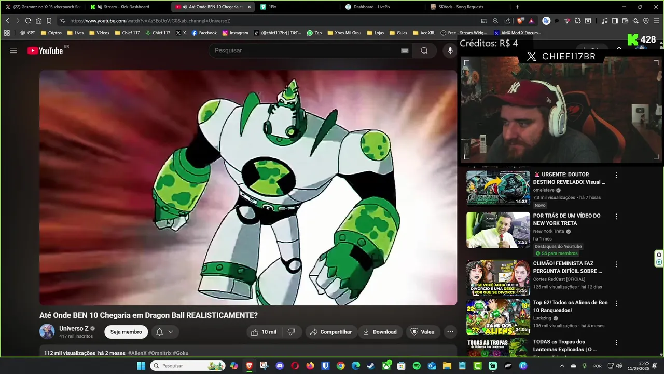Like the video showing 10 mil
This screenshot has width=664, height=374.
(x=264, y=332)
